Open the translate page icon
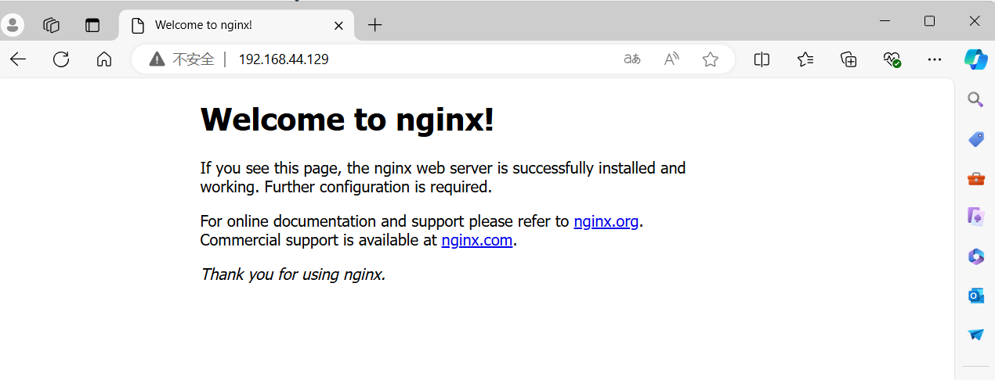This screenshot has width=995, height=380. pos(632,59)
